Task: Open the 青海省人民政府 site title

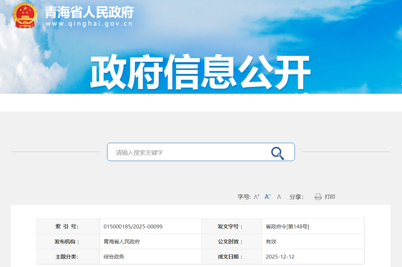Action: point(89,12)
